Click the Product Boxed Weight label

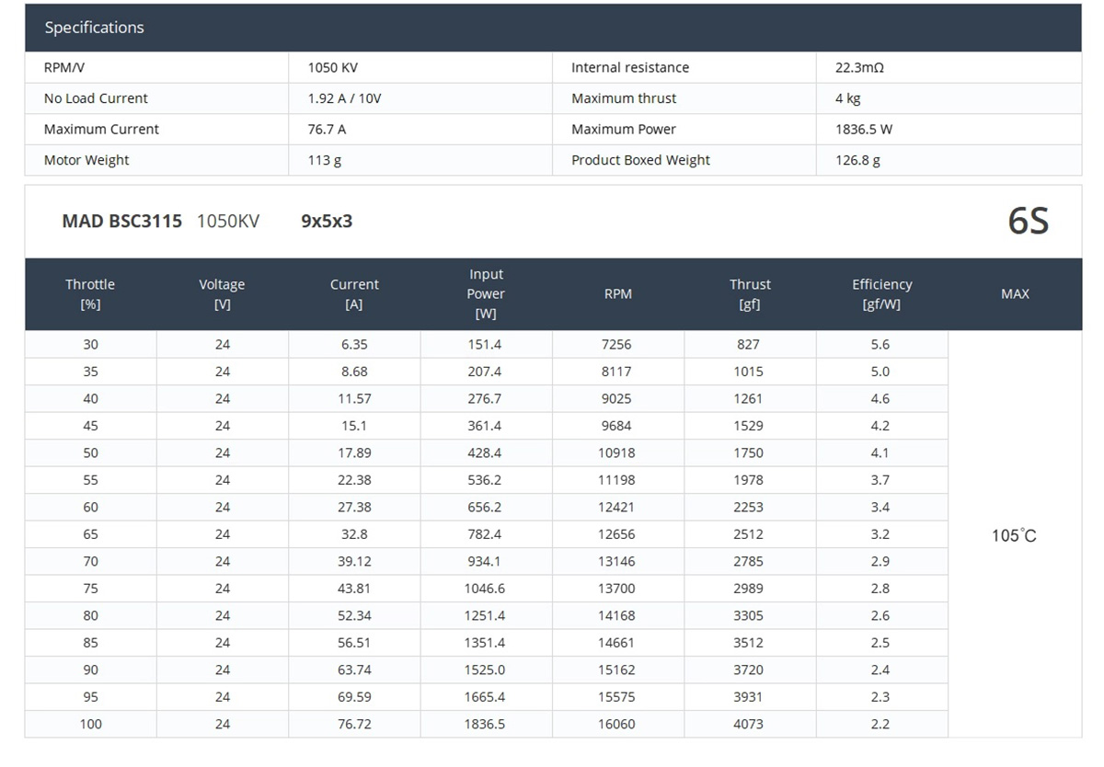tap(640, 160)
